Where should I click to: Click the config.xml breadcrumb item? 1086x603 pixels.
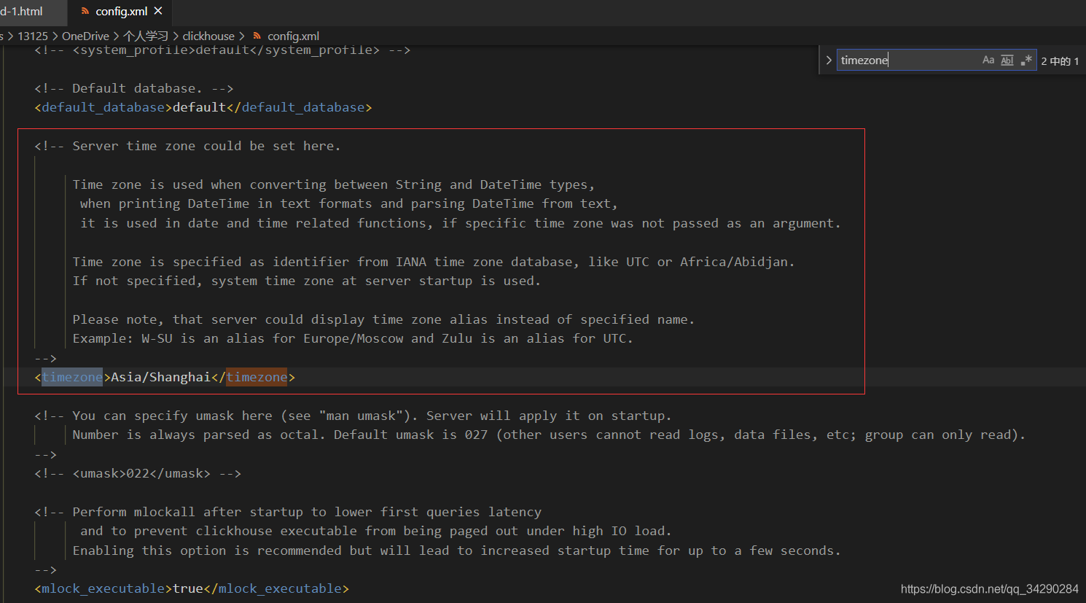click(x=293, y=36)
